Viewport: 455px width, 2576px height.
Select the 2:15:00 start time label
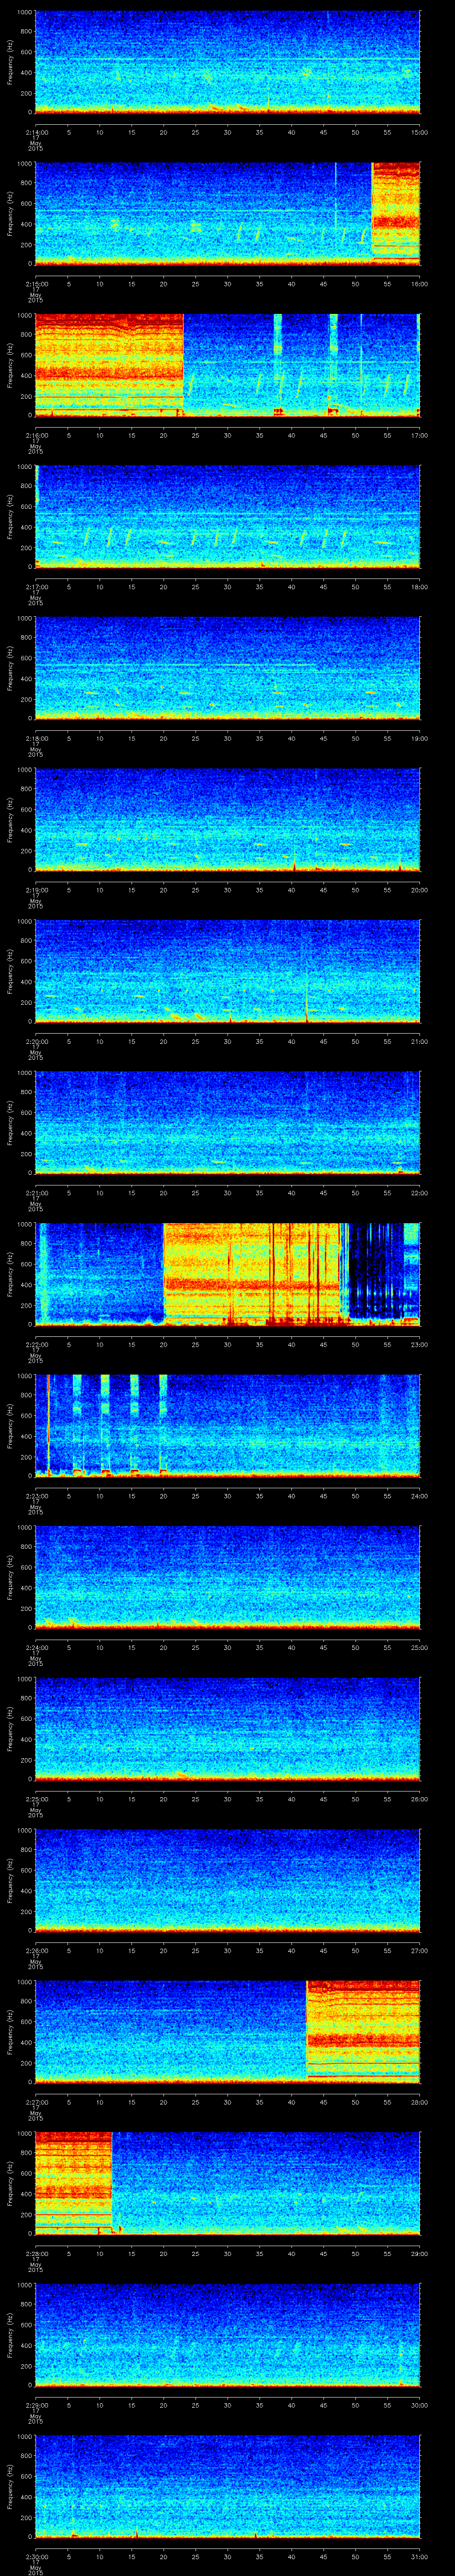[x=36, y=284]
